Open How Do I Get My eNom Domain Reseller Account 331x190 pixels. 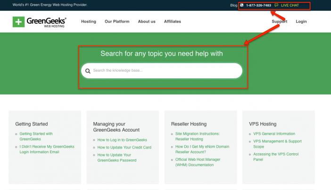(x=202, y=149)
